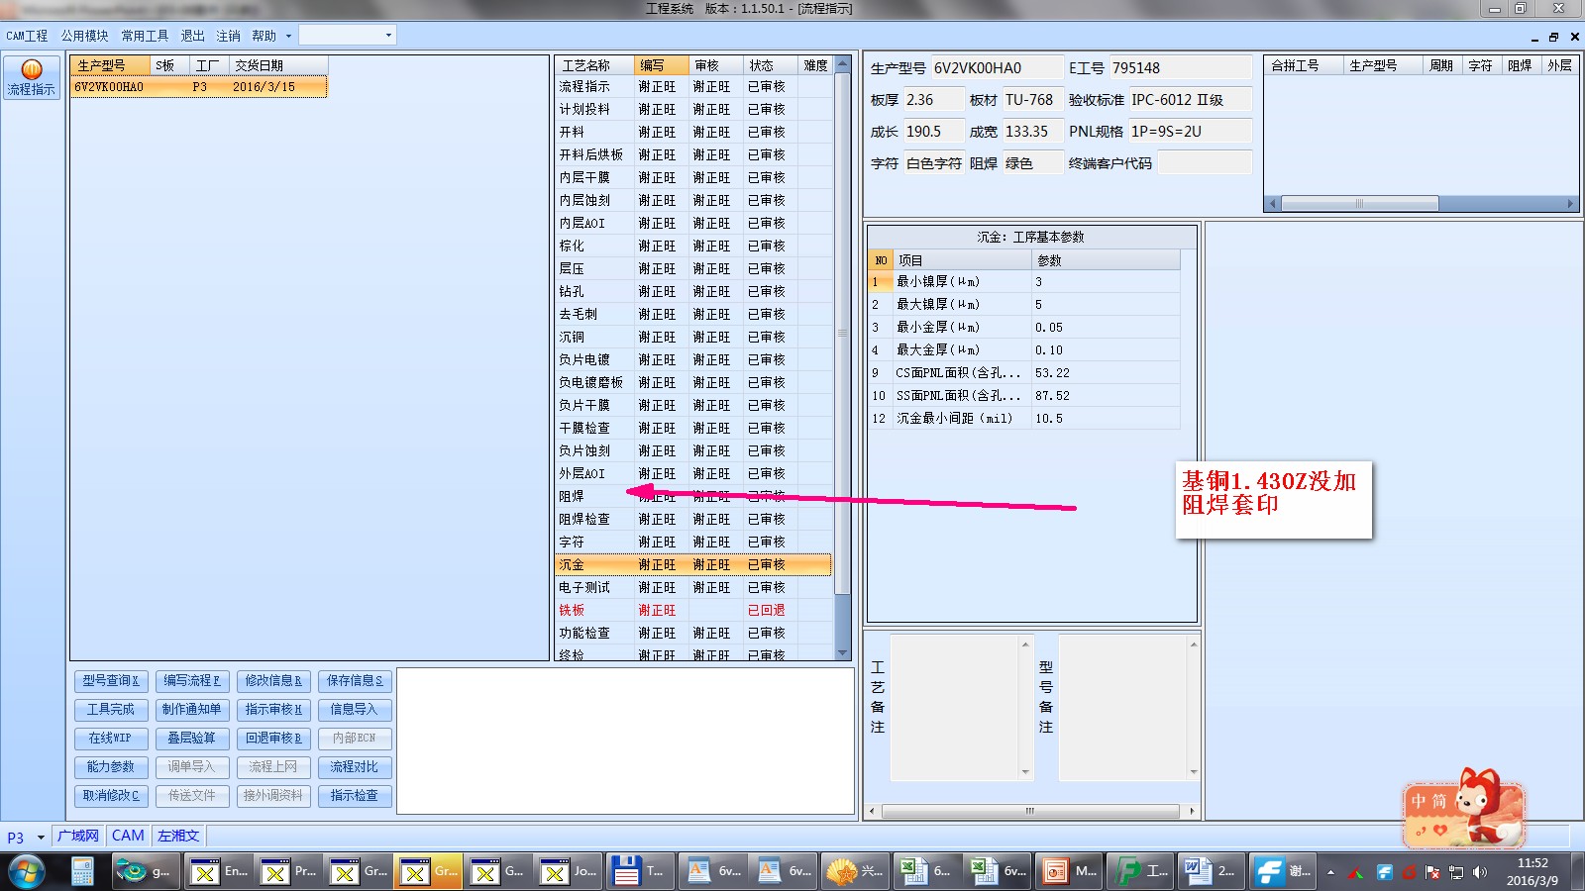Switch to the 'En...' taskbar window
The image size is (1585, 891).
click(220, 871)
